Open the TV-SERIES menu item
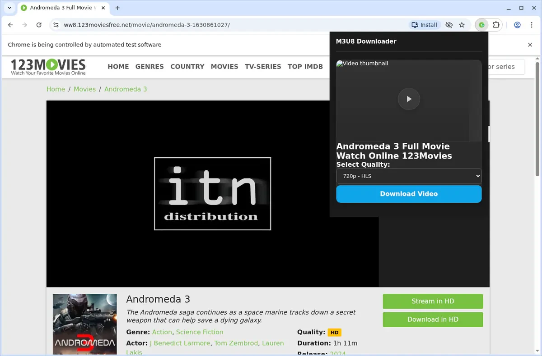Viewport: 542px width, 356px height. click(x=263, y=67)
